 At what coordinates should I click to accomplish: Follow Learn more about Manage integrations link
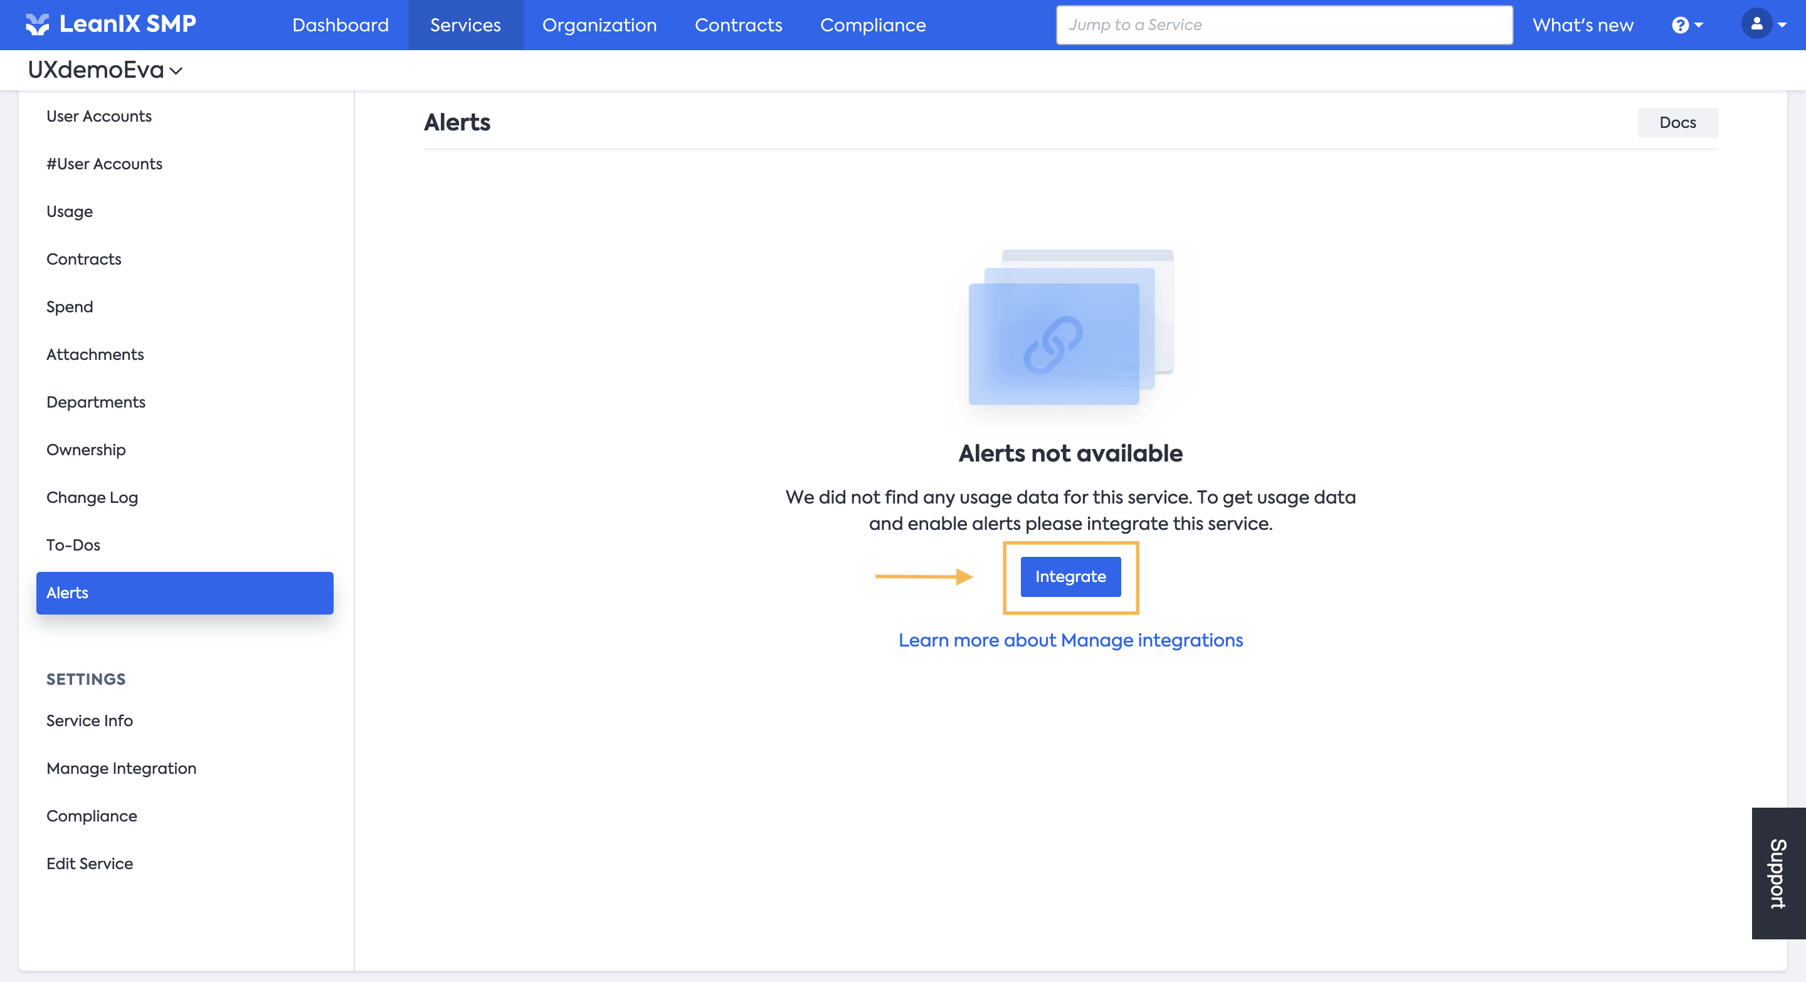(x=1070, y=640)
